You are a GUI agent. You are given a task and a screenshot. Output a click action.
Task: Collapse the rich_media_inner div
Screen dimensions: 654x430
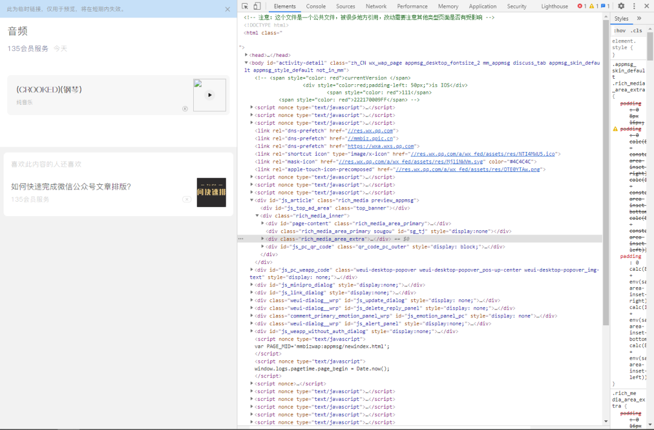pos(257,216)
